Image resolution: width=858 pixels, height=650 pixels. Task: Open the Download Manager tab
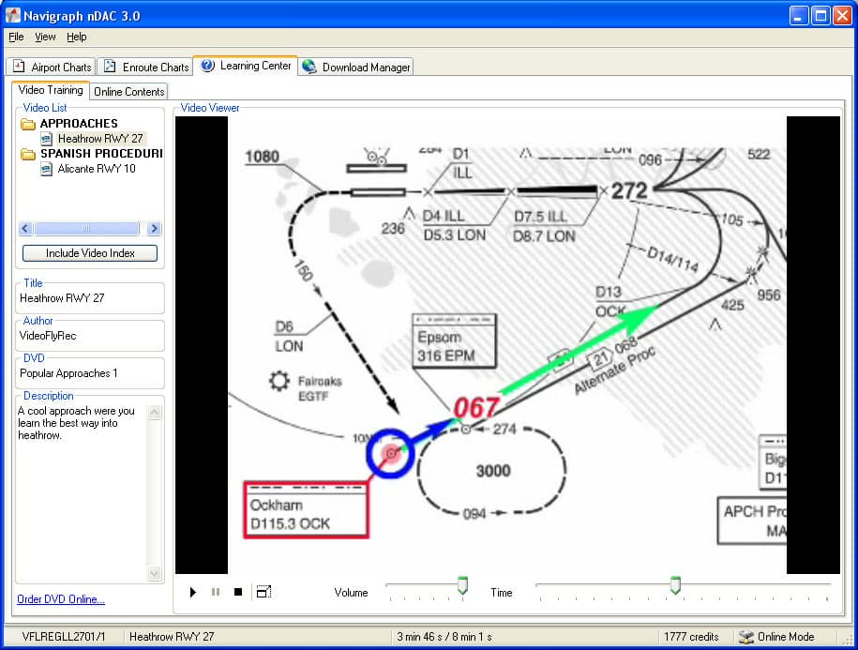click(356, 68)
